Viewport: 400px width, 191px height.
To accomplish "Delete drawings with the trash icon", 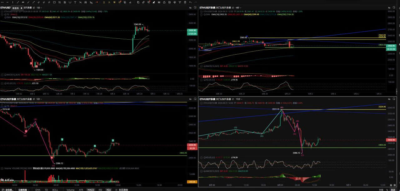I will click(x=185, y=2).
